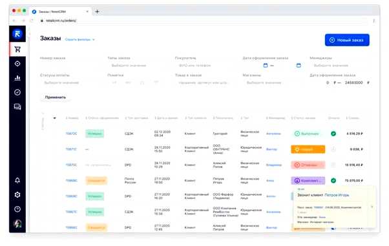This screenshot has width=389, height=246.
Task: Open orange order status in ООО ОБНТРАНС row
Action: (308, 149)
